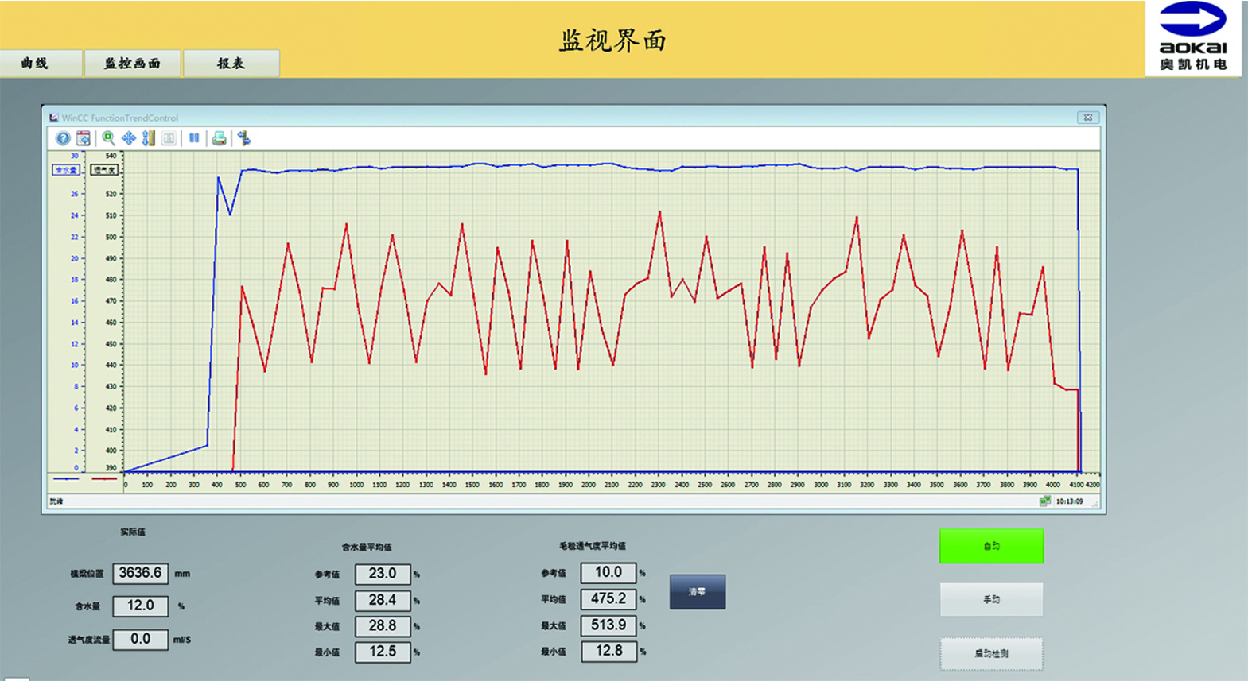This screenshot has width=1248, height=681.
Task: Open the trend control help icon
Action: (63, 138)
